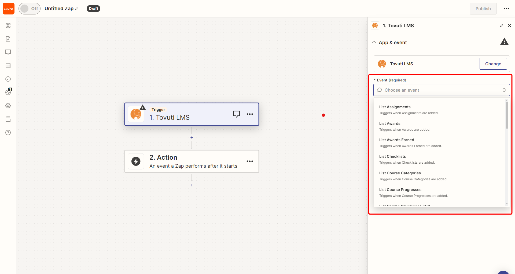This screenshot has height=274, width=515.
Task: Open the status icon with notification badge
Action: click(8, 92)
